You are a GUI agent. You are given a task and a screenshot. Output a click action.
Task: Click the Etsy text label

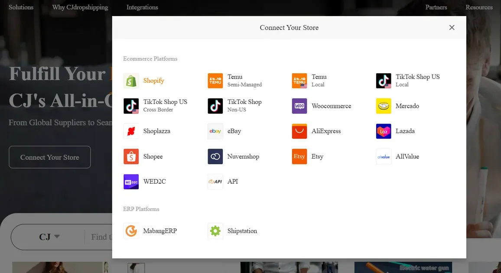317,156
